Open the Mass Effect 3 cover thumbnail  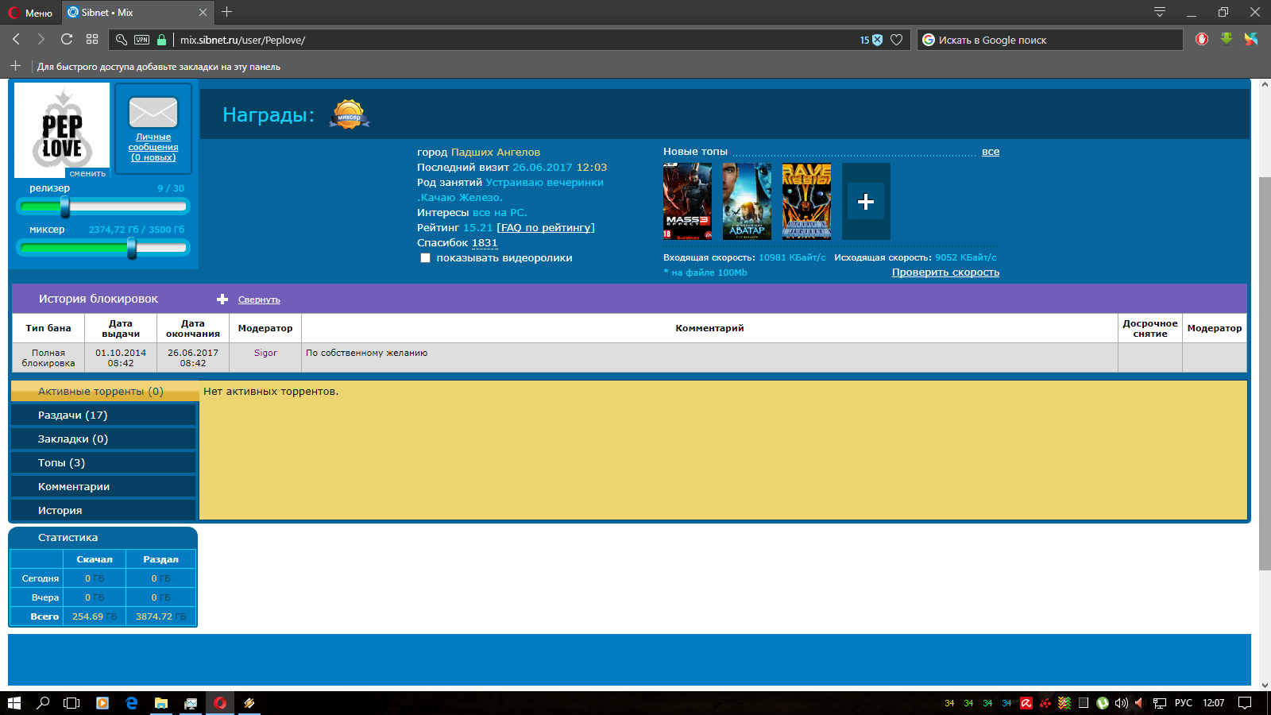pyautogui.click(x=687, y=202)
